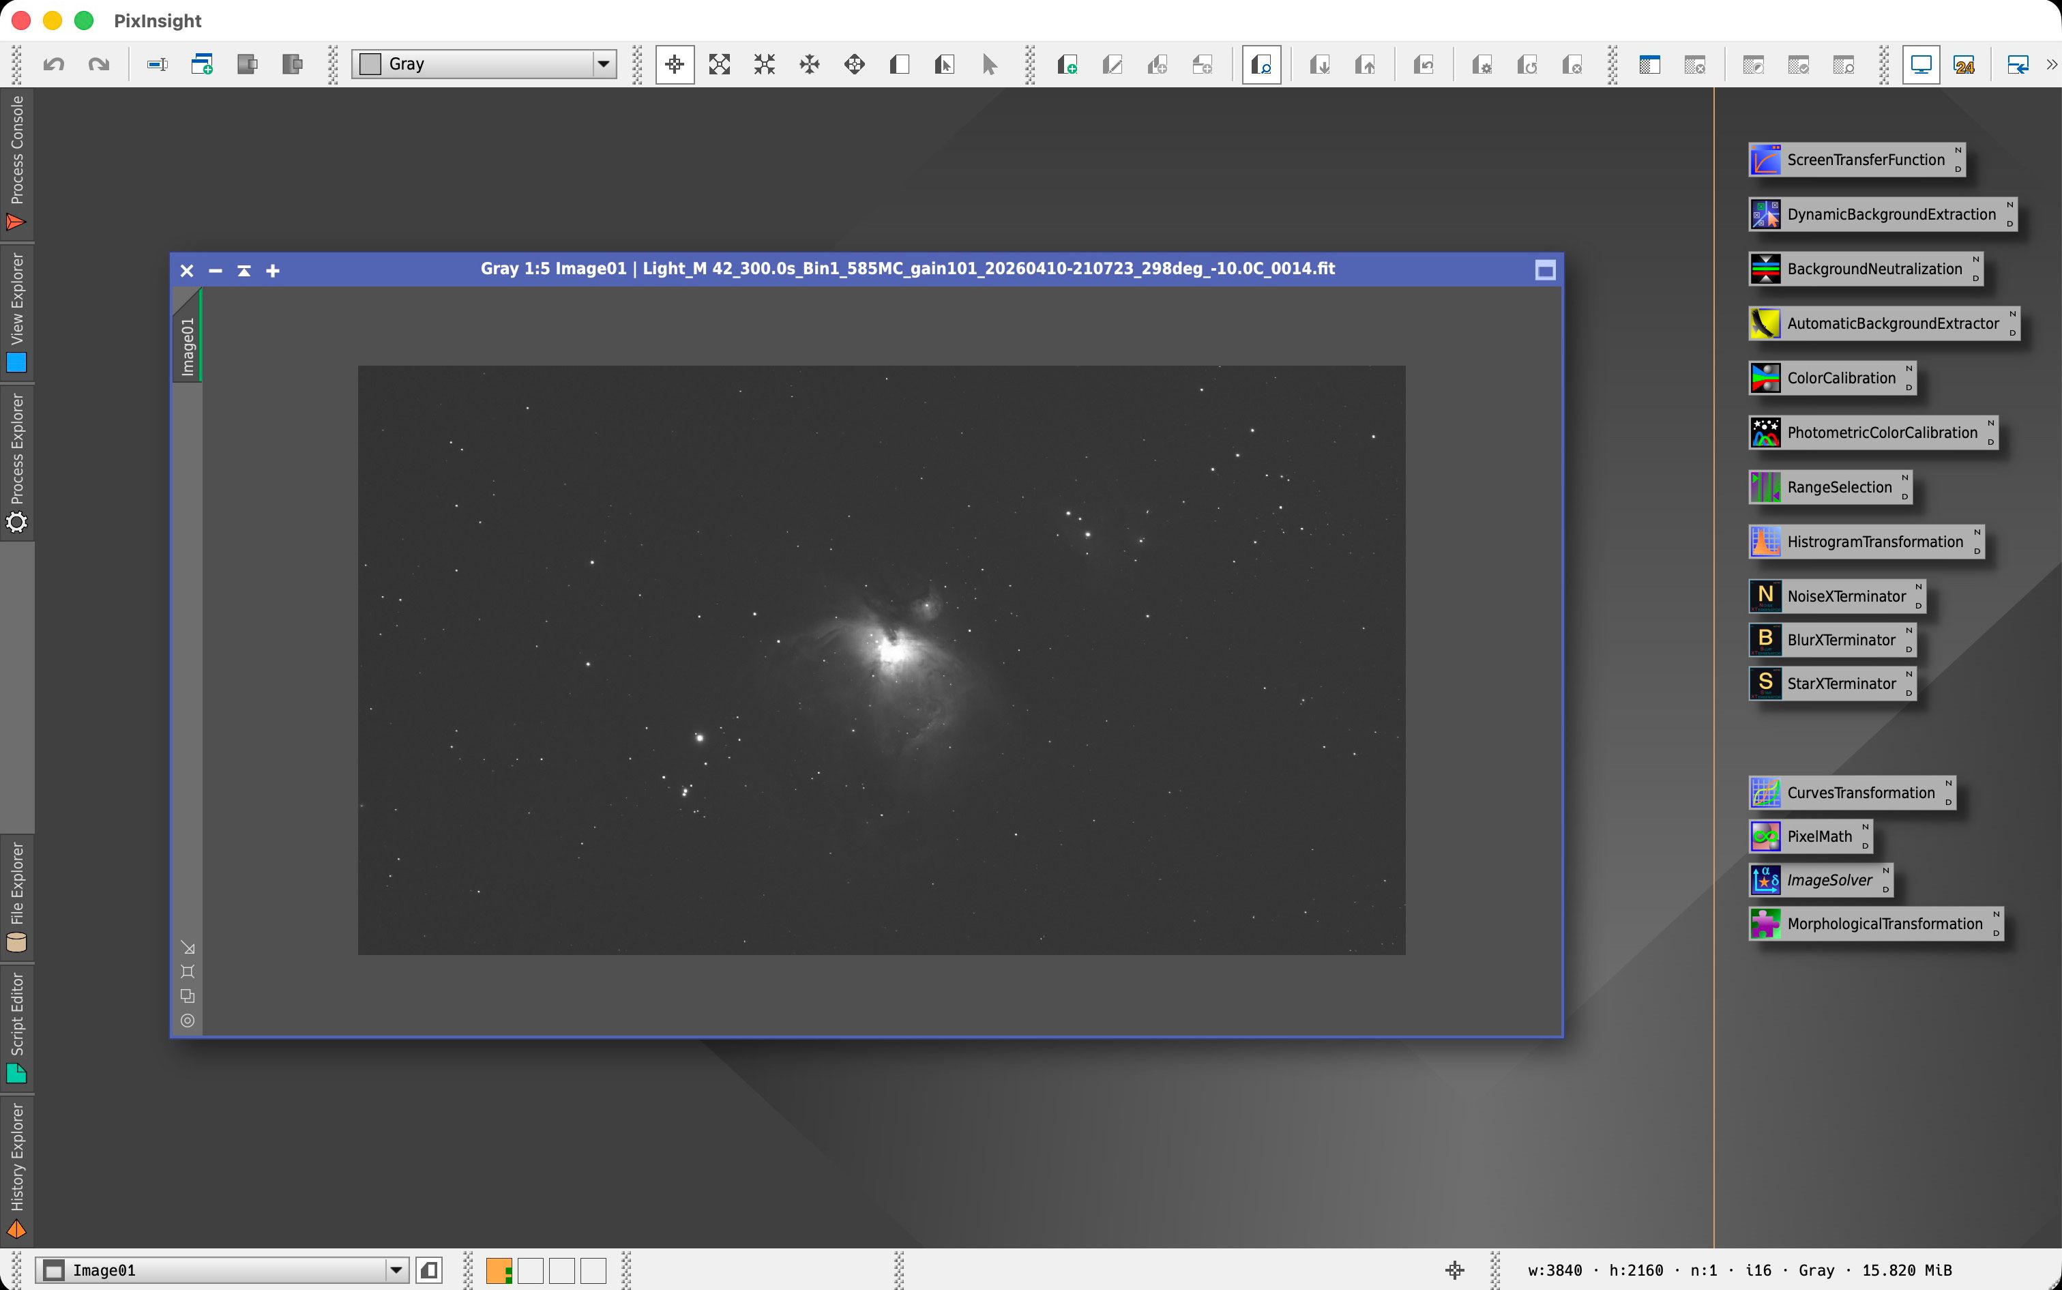Click the Delete Preview icon with x mark
Image resolution: width=2062 pixels, height=1290 pixels.
pyautogui.click(x=1572, y=65)
